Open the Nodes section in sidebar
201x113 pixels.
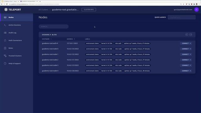click(17, 17)
